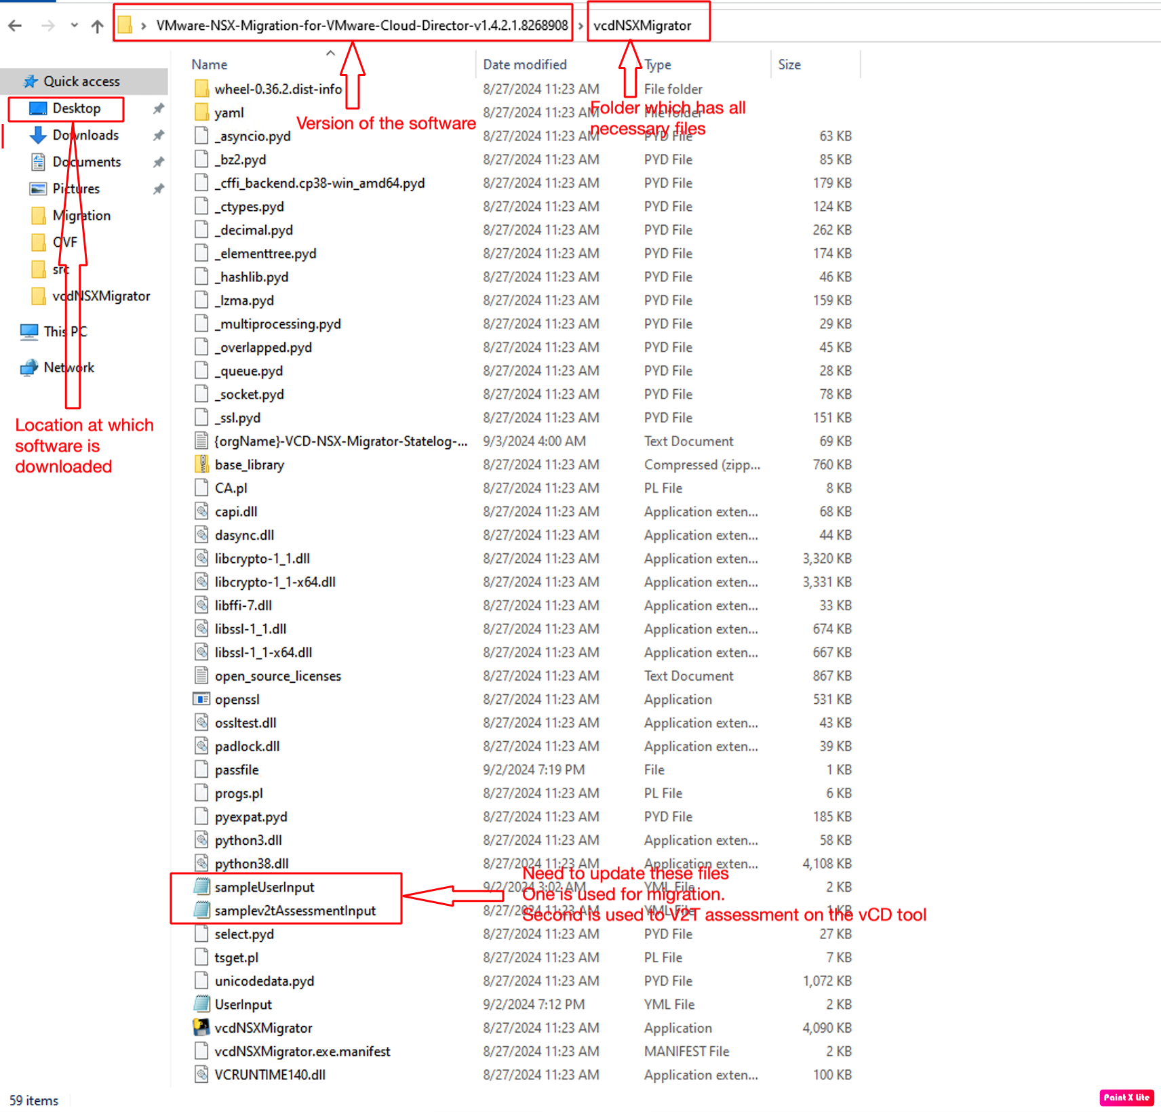Click the Up one level arrow

pos(97,26)
